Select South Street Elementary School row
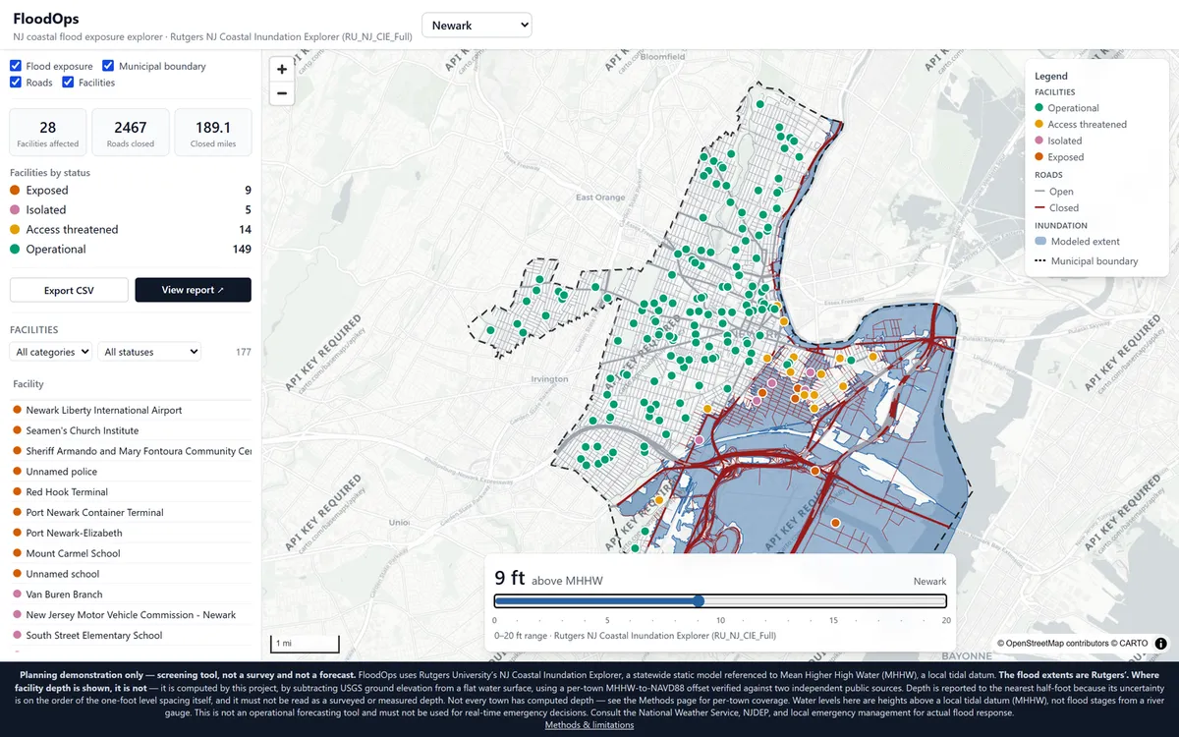The width and height of the screenshot is (1179, 737). (131, 636)
